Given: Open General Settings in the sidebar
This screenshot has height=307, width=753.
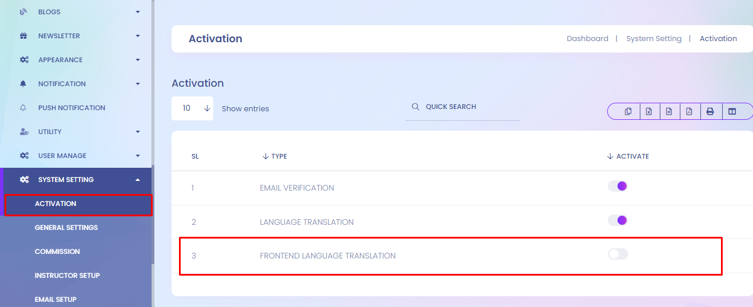Looking at the screenshot, I should pyautogui.click(x=66, y=228).
